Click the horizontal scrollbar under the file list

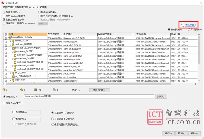[89, 84]
